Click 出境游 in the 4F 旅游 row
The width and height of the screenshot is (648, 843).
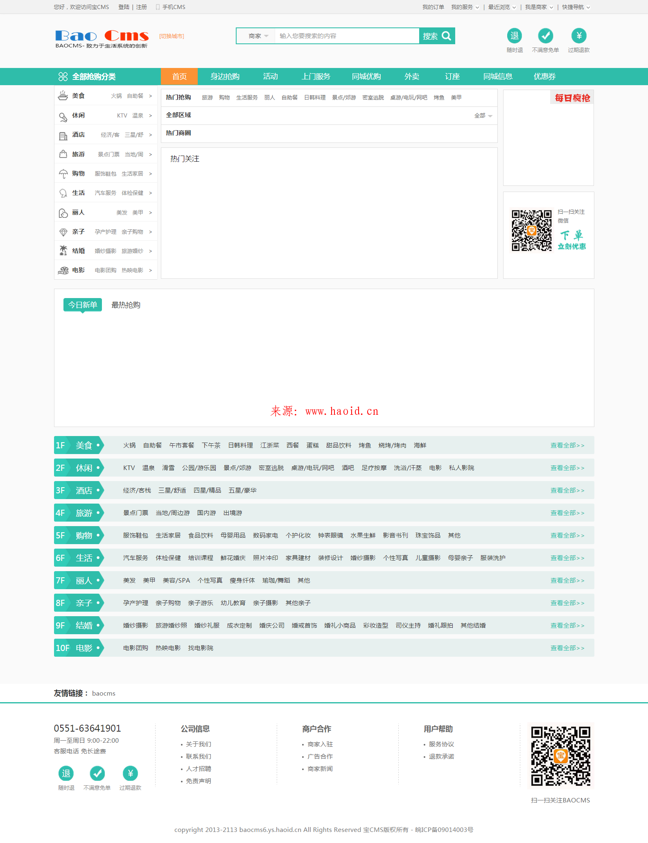click(233, 513)
